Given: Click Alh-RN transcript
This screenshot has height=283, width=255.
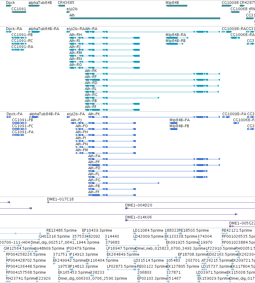Looking at the screenshot, I should point(105,62).
